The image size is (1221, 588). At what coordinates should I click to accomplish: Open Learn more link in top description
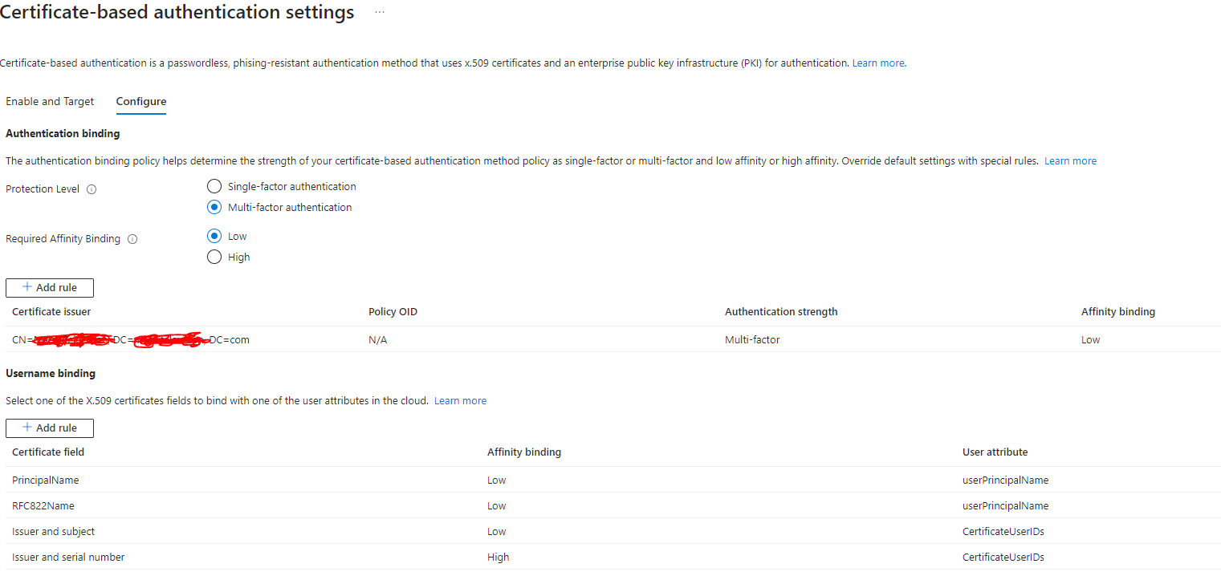[879, 63]
